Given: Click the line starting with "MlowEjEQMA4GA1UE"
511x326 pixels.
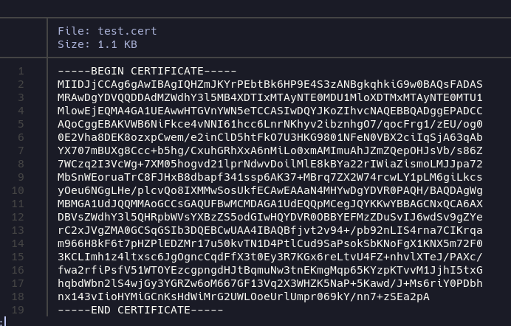Looking at the screenshot, I should (270, 111).
